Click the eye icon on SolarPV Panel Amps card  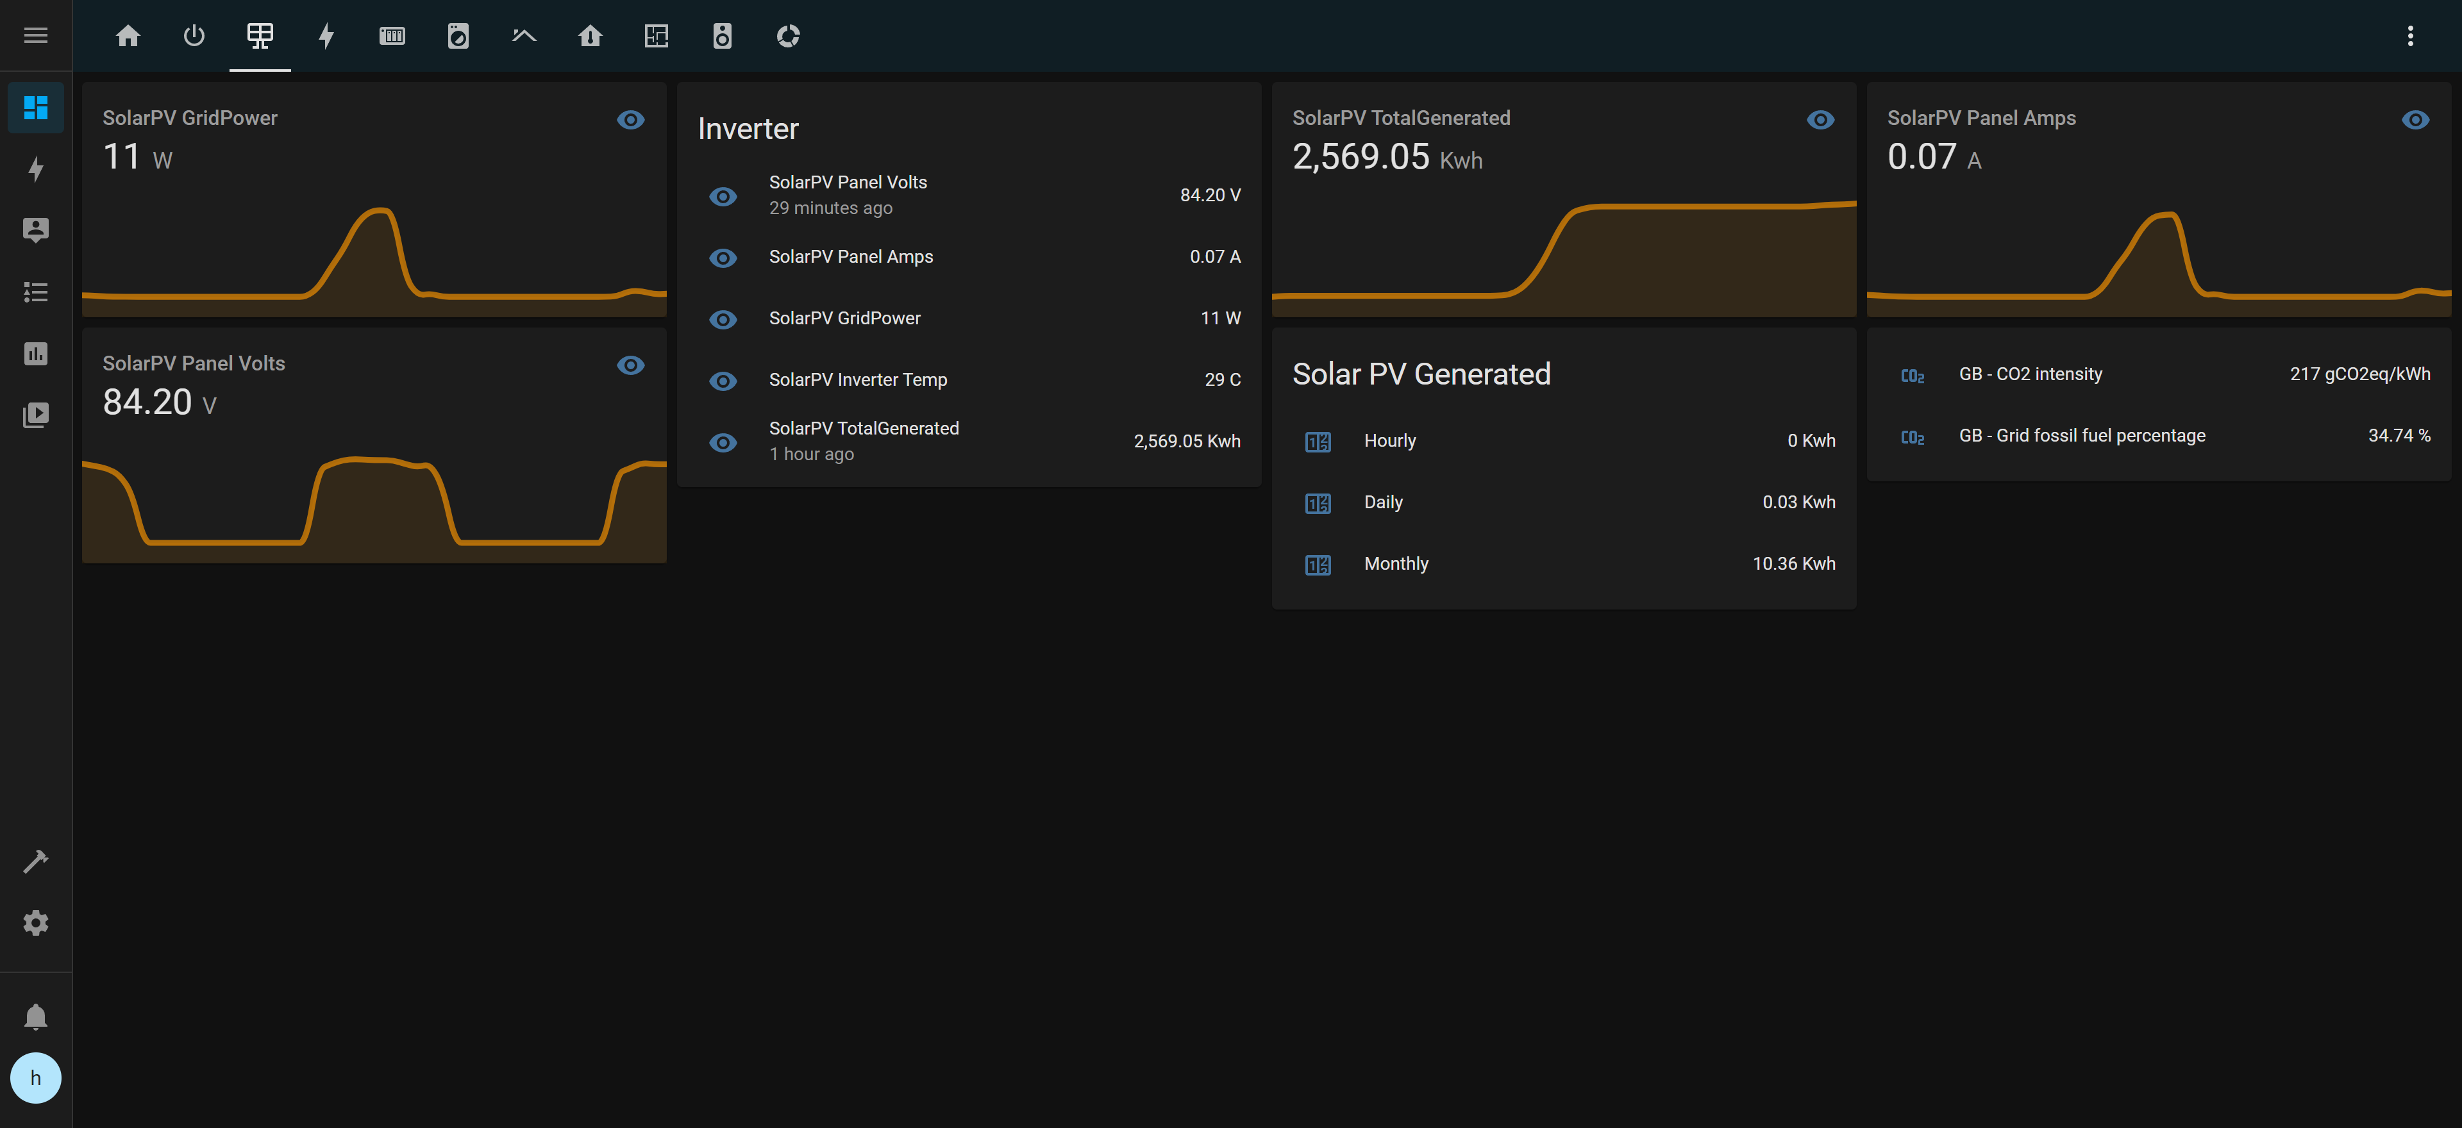click(x=2414, y=119)
